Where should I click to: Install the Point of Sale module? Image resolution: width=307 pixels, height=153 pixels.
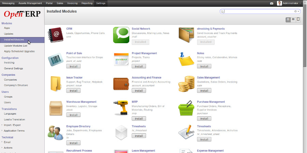pyautogui.click(x=73, y=66)
